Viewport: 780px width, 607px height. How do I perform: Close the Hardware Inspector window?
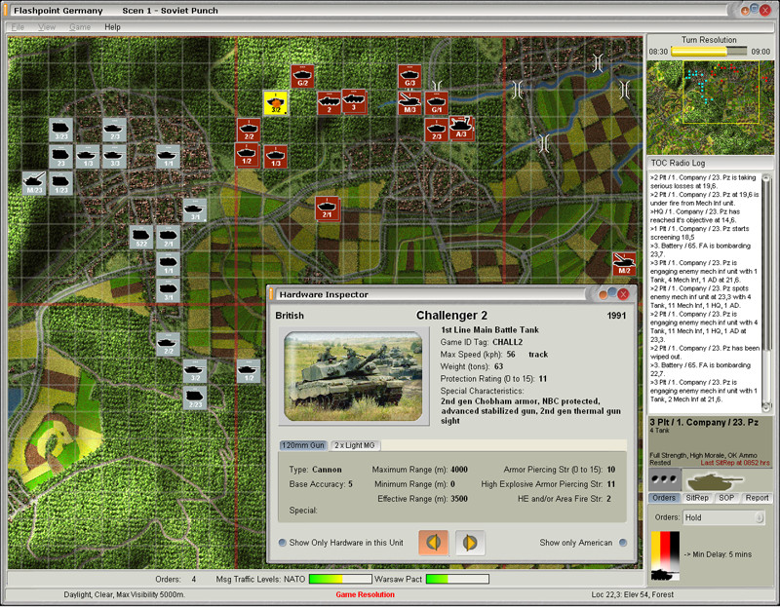point(623,293)
